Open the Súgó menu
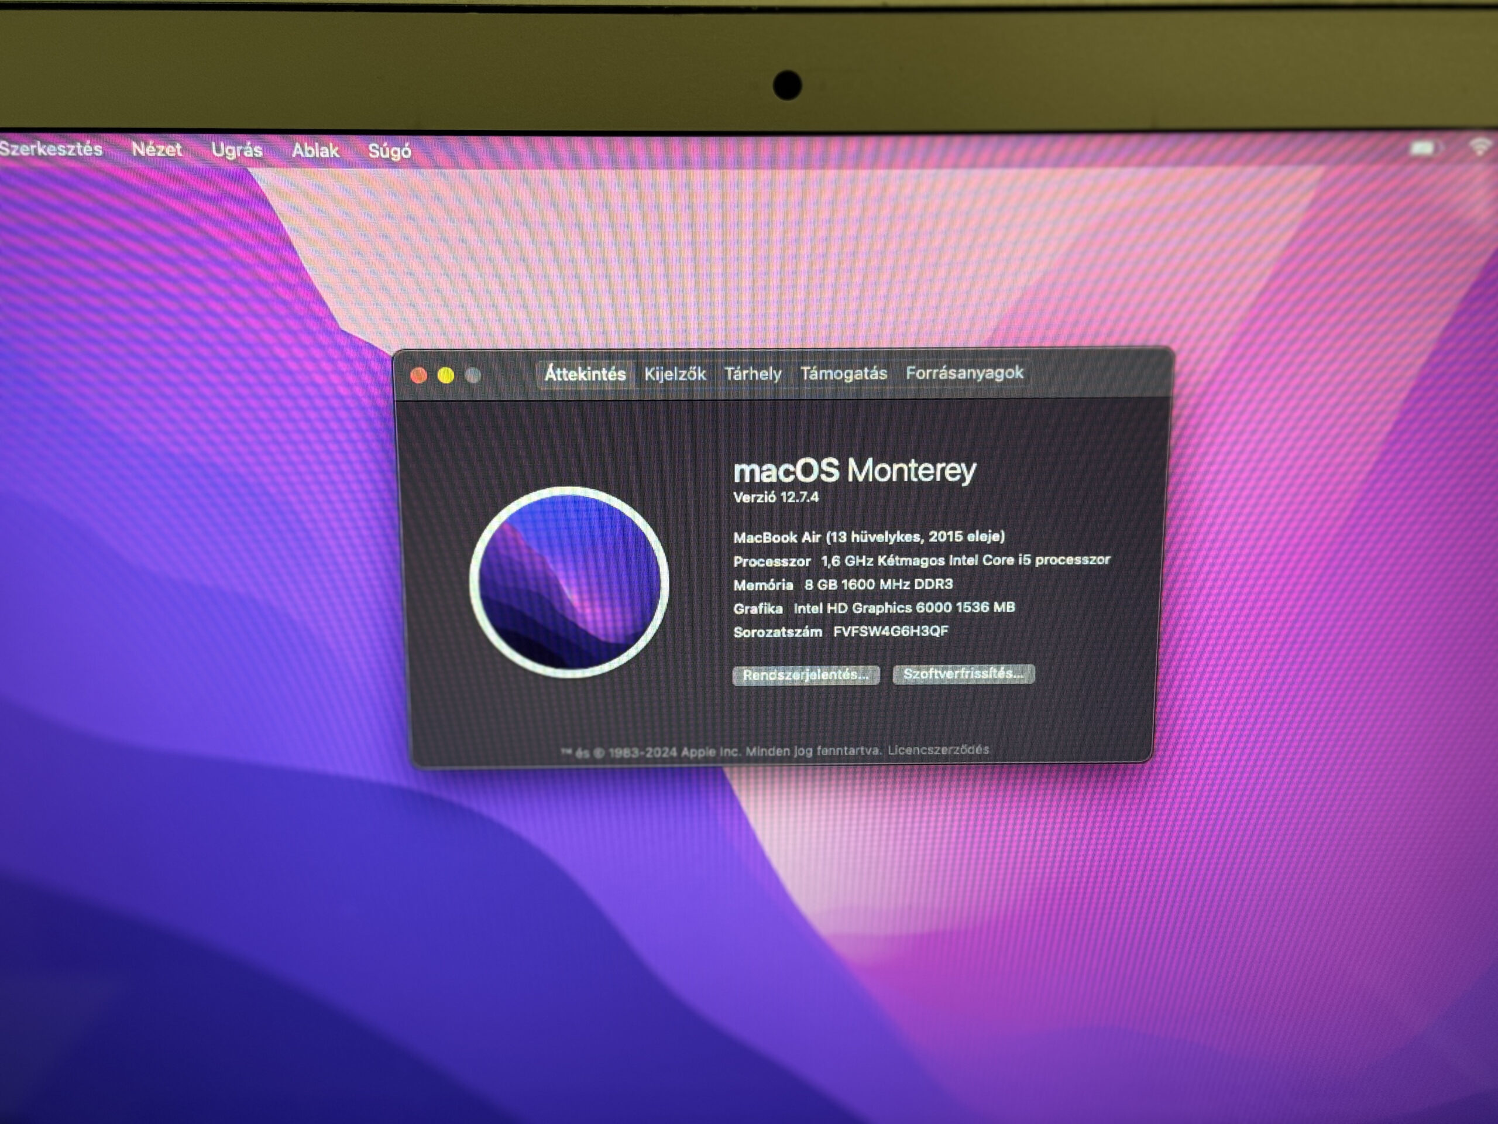The width and height of the screenshot is (1498, 1124). tap(389, 151)
